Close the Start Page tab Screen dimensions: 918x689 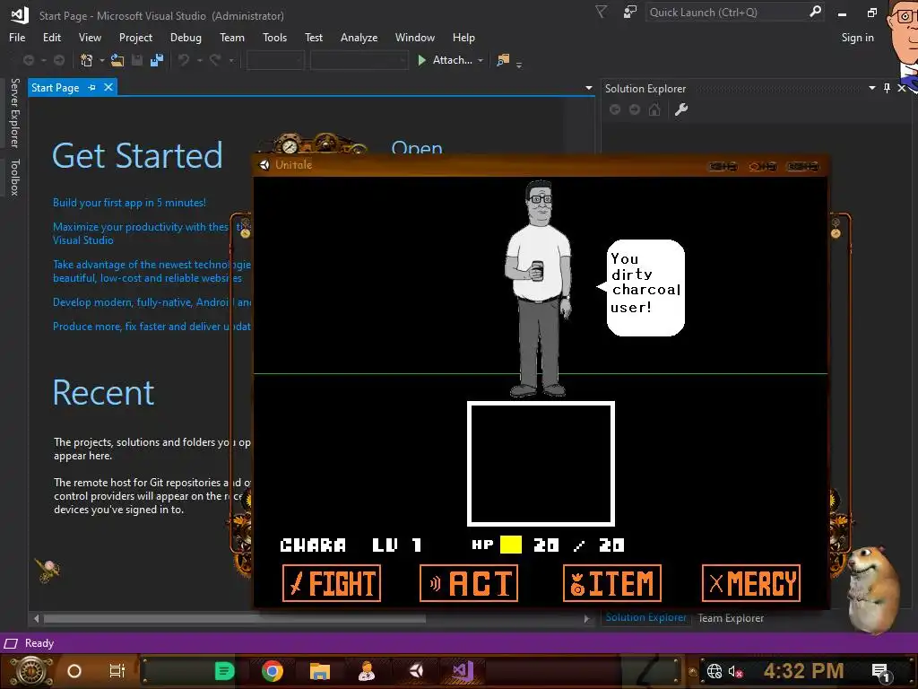click(108, 87)
